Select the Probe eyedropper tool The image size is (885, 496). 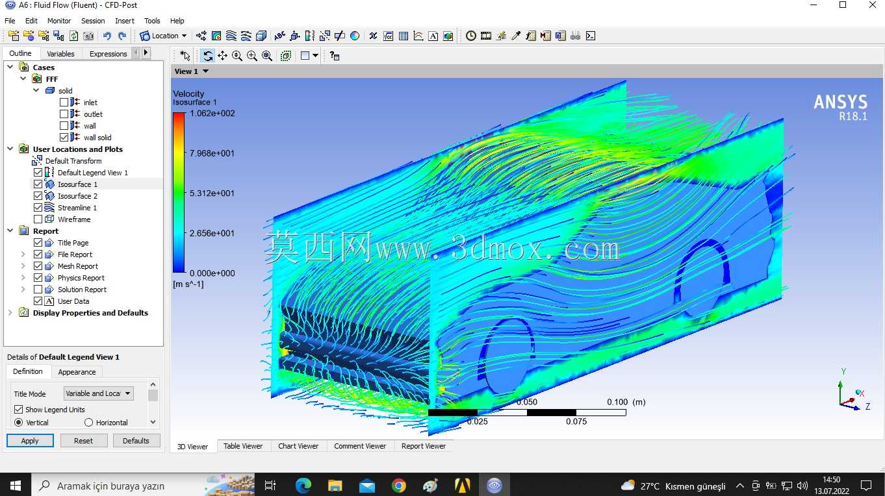click(516, 36)
